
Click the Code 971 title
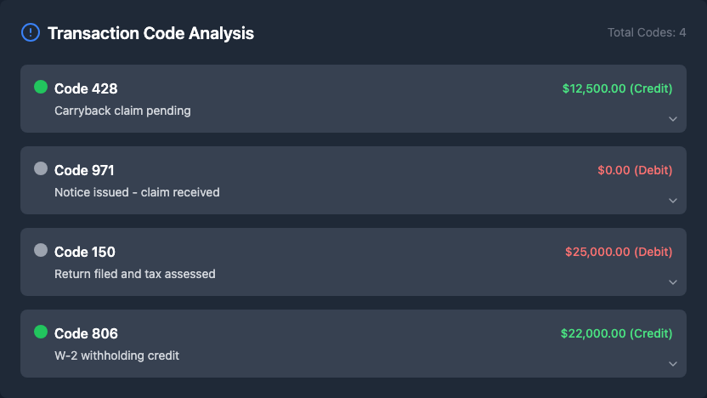coord(84,170)
